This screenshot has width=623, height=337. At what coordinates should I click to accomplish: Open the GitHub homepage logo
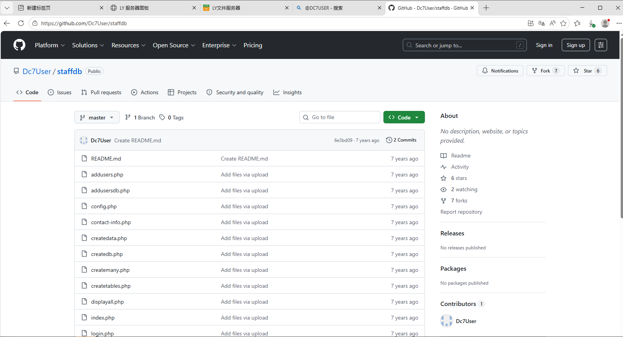click(19, 45)
